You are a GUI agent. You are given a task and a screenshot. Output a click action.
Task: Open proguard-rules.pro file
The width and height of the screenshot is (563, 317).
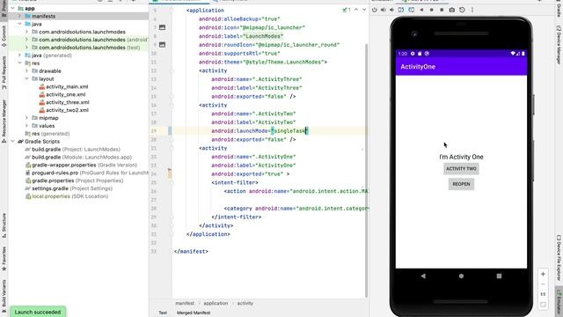(x=87, y=173)
